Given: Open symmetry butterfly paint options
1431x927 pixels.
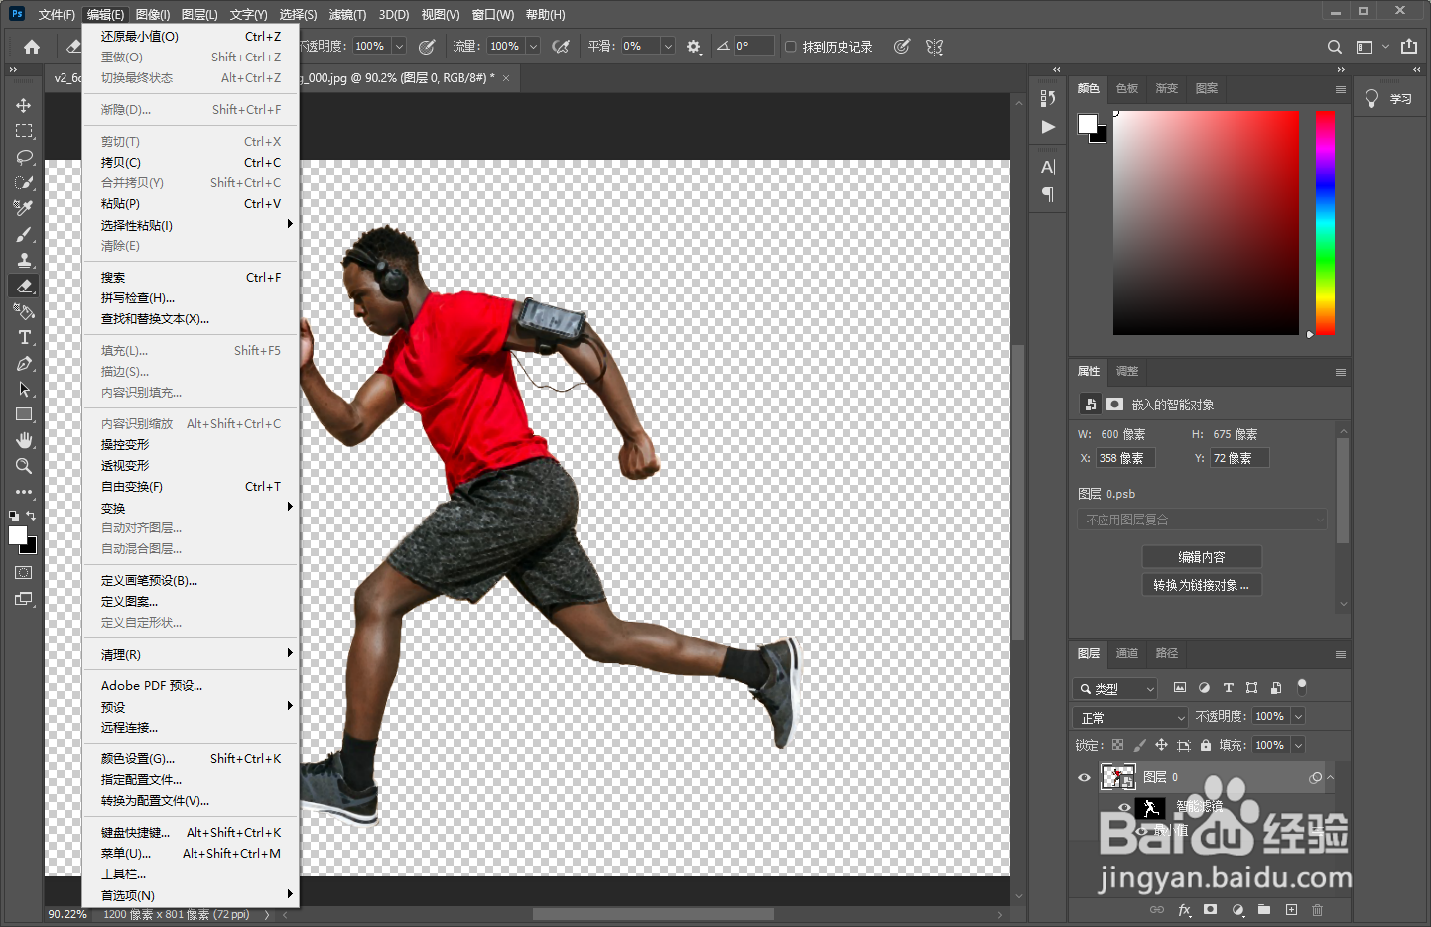Looking at the screenshot, I should (x=934, y=47).
